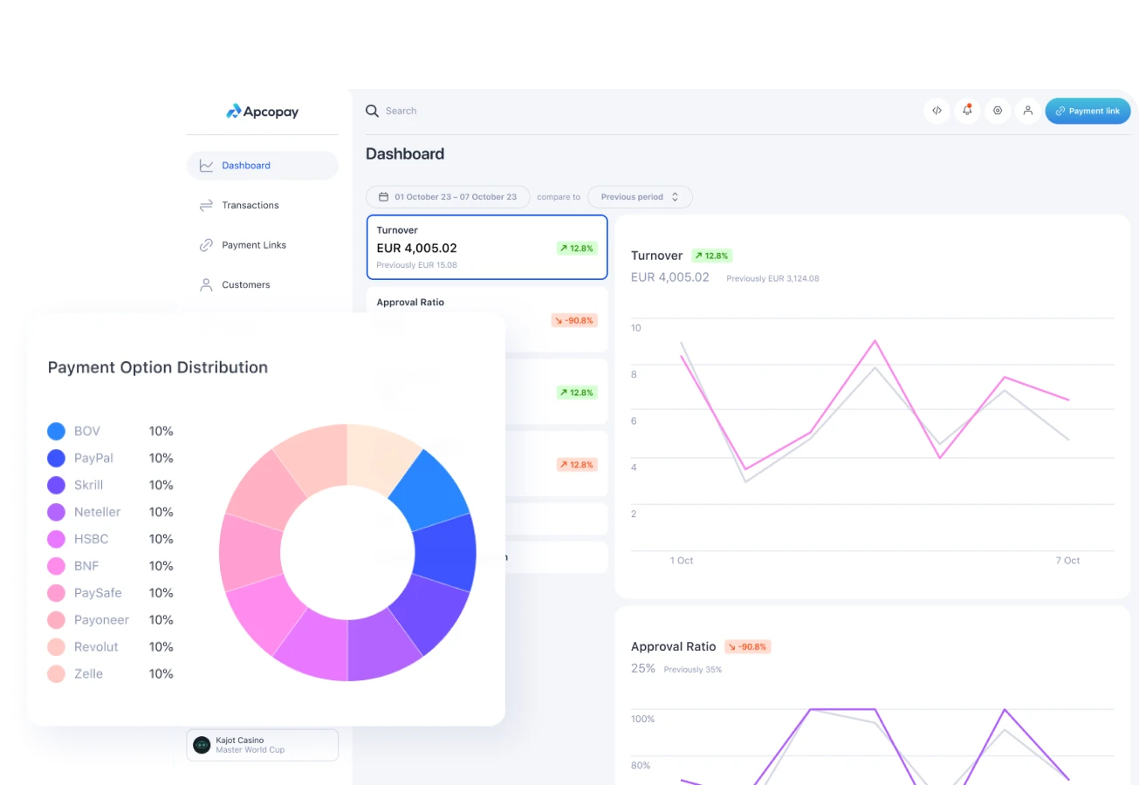Image resolution: width=1139 pixels, height=785 pixels.
Task: Click the "1 Oct" axis label
Action: pyautogui.click(x=682, y=561)
